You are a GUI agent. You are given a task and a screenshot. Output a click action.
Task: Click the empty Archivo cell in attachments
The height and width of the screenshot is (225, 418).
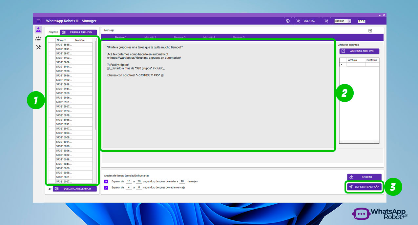[356, 65]
